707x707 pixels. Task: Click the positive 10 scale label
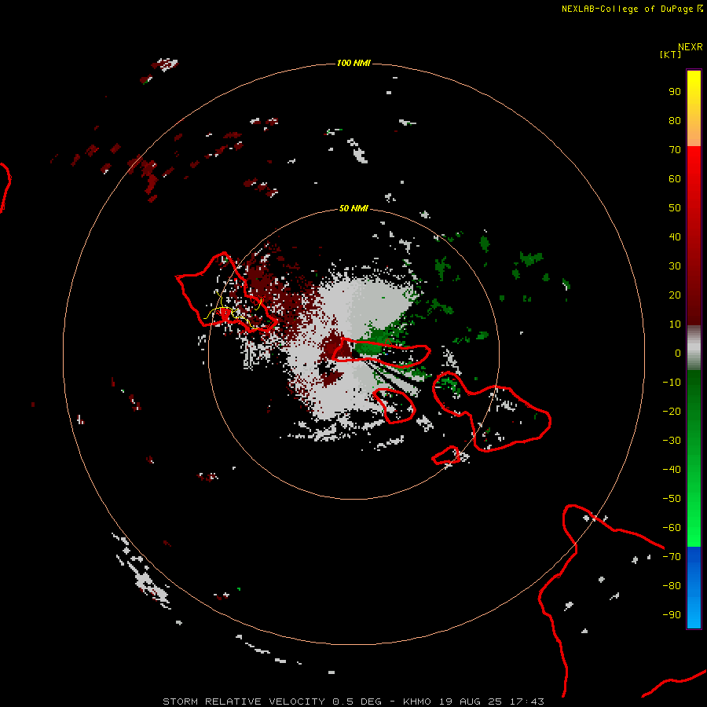pos(675,324)
